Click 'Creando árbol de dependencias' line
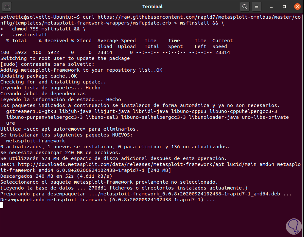 click(x=43, y=94)
